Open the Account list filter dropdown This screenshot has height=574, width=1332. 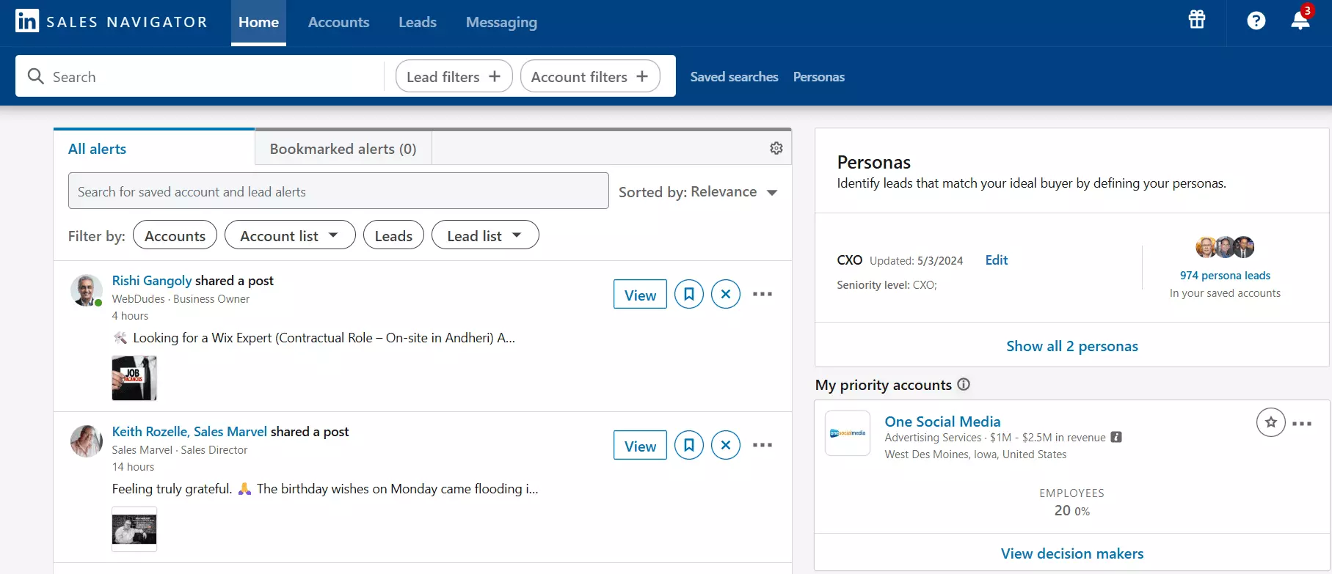[x=290, y=235]
